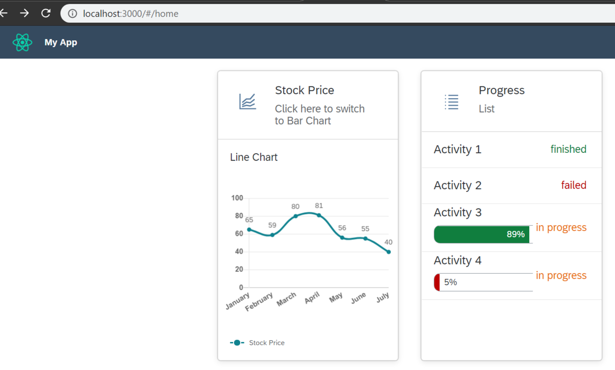Go forward using browser forward arrow
Image resolution: width=615 pixels, height=370 pixels.
tap(24, 13)
